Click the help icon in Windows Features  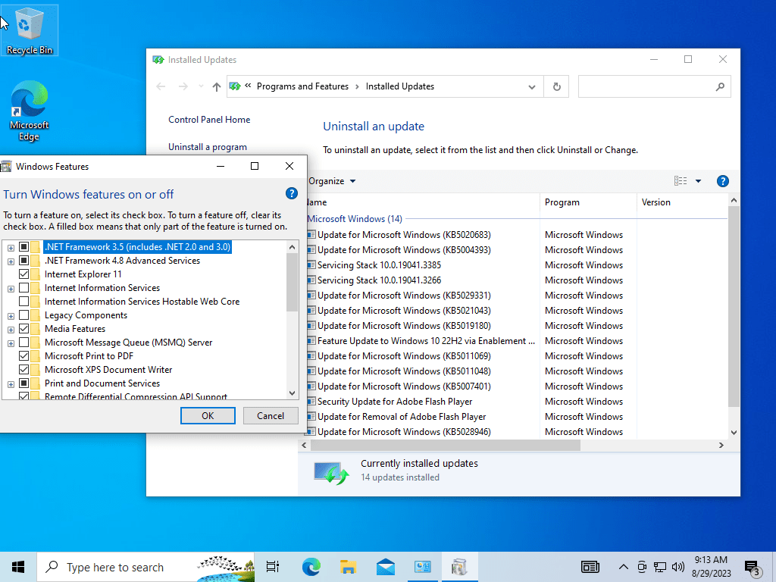point(292,193)
